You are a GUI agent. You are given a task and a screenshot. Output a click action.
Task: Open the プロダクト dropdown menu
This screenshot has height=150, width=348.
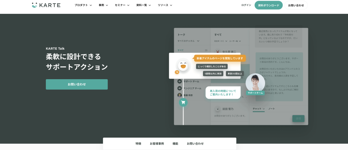83,5
